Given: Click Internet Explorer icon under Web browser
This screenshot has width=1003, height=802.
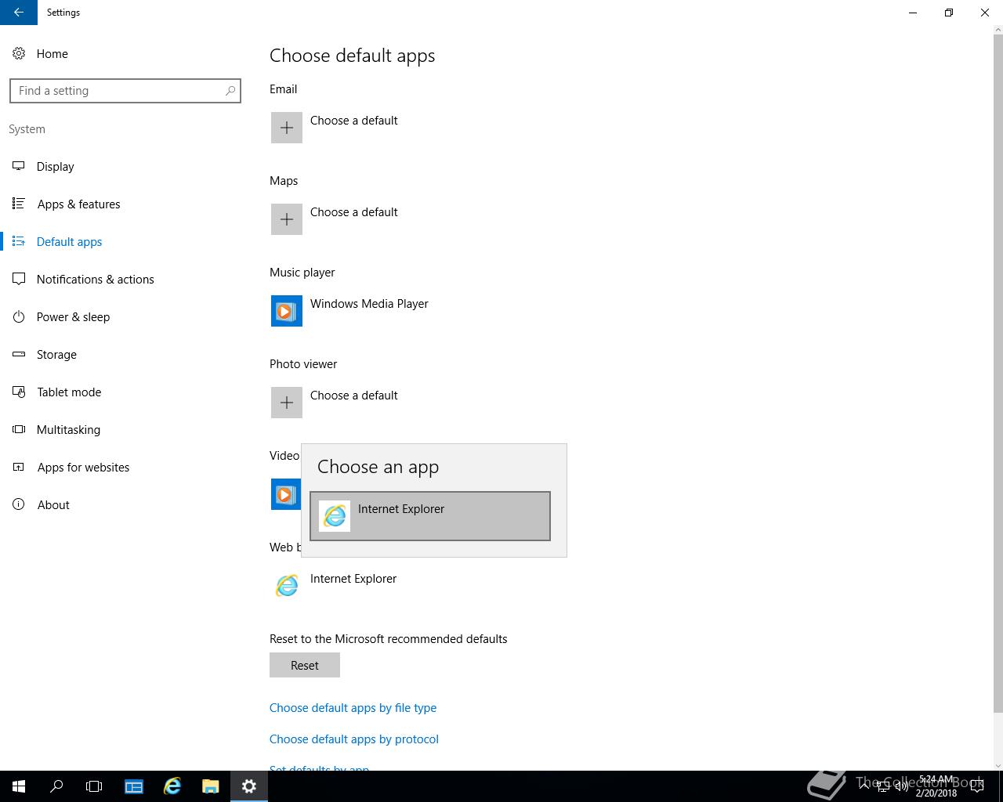Looking at the screenshot, I should (287, 586).
